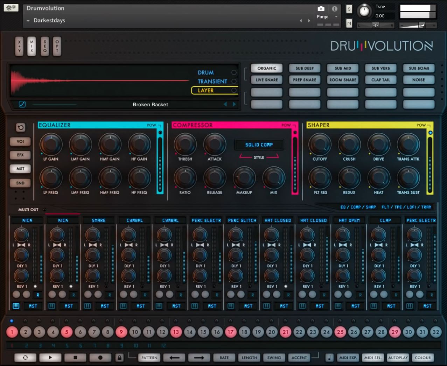The height and width of the screenshot is (366, 447).
Task: Randomize sample with the dice icon
Action: click(x=22, y=104)
